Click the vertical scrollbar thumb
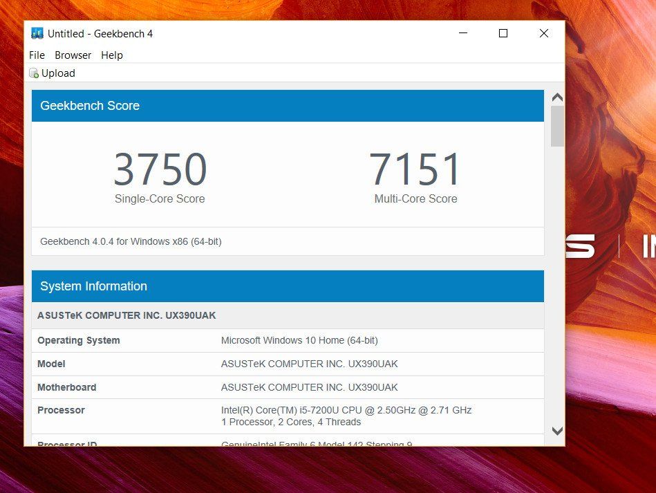 pyautogui.click(x=557, y=126)
